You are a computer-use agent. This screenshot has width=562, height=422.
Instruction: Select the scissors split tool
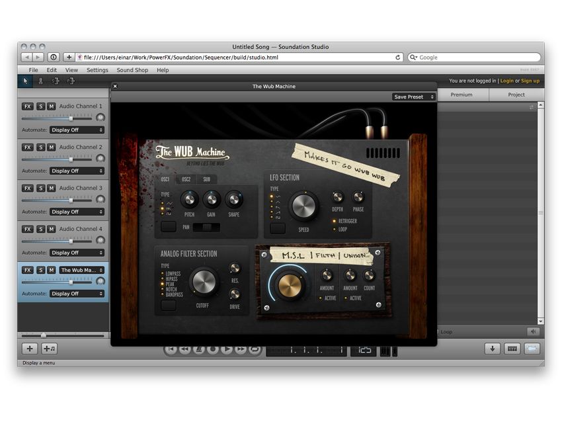click(x=41, y=81)
